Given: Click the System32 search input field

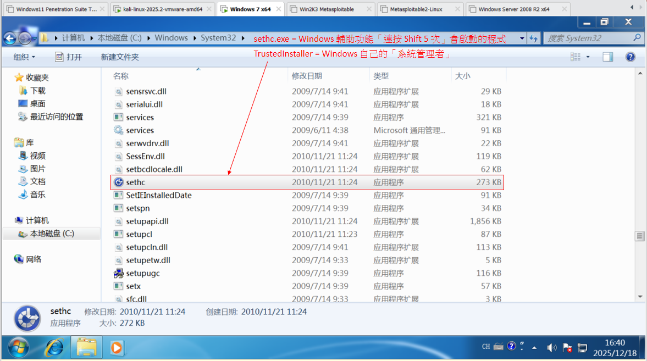Looking at the screenshot, I should coord(589,38).
